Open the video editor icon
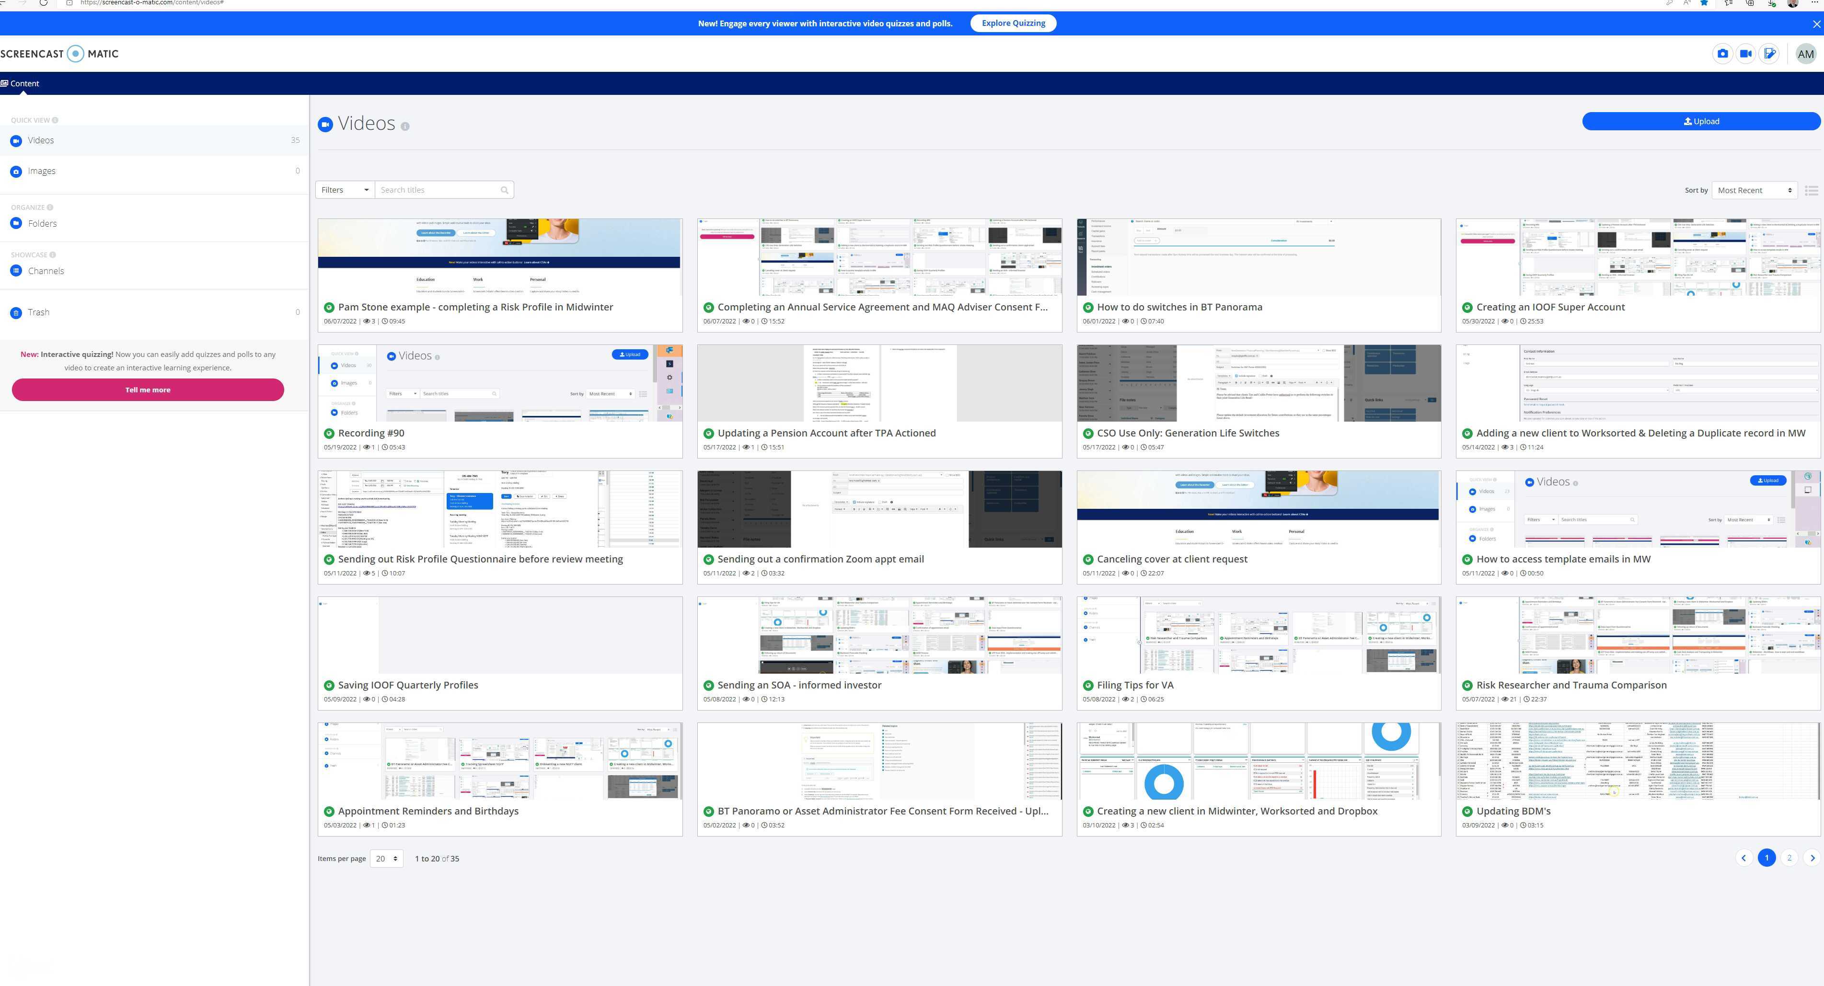This screenshot has width=1824, height=986. pyautogui.click(x=1769, y=54)
